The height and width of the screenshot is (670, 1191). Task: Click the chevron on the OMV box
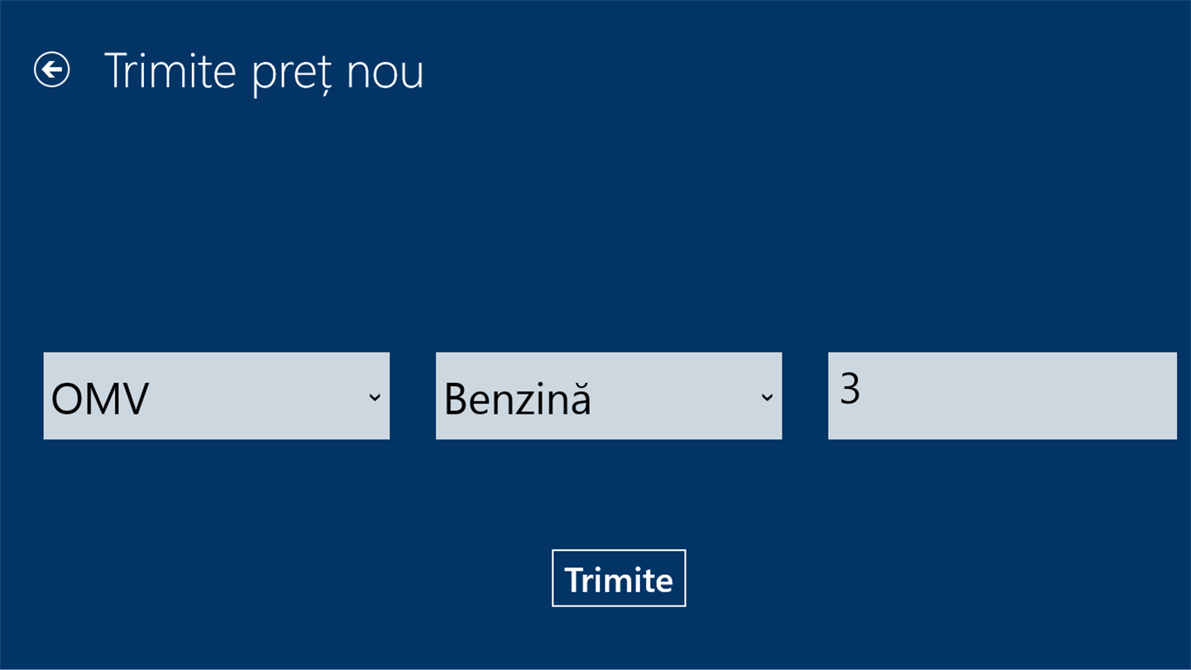pyautogui.click(x=375, y=397)
